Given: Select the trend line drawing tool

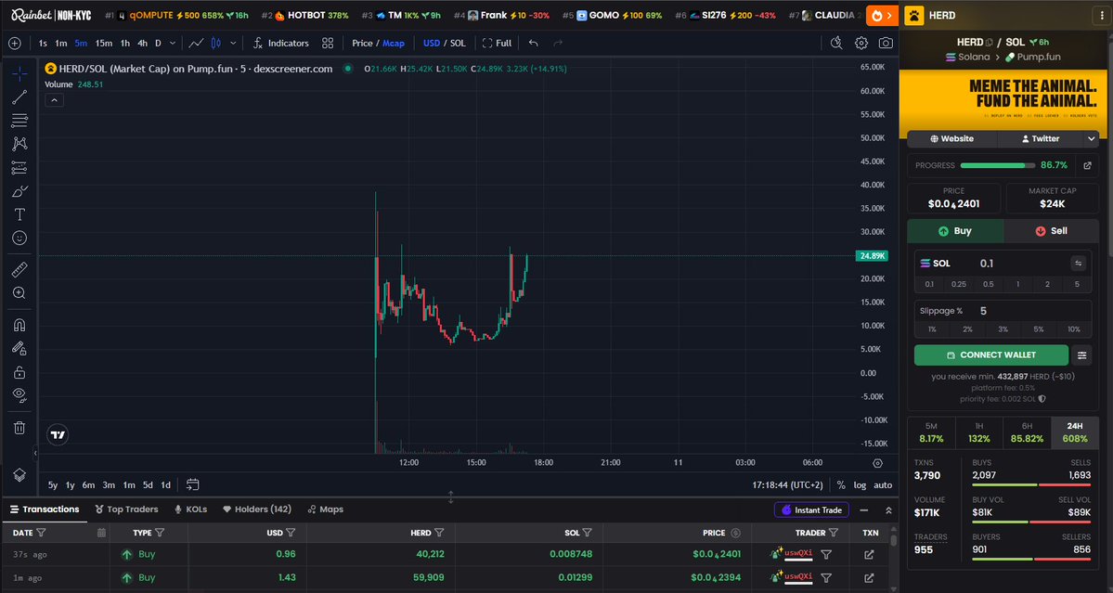Looking at the screenshot, I should tap(19, 97).
